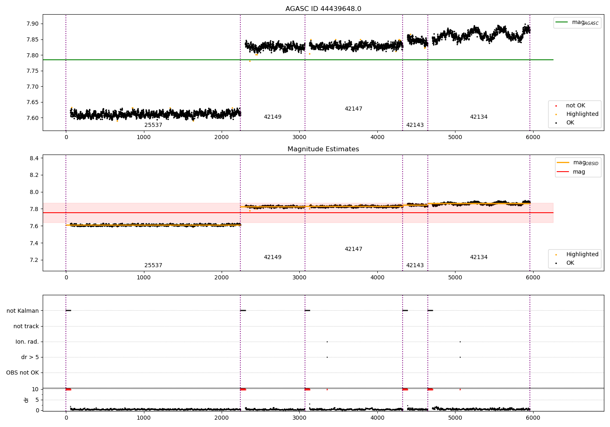Click the 7.75 y-axis tick label
This screenshot has width=610, height=427.
click(33, 71)
